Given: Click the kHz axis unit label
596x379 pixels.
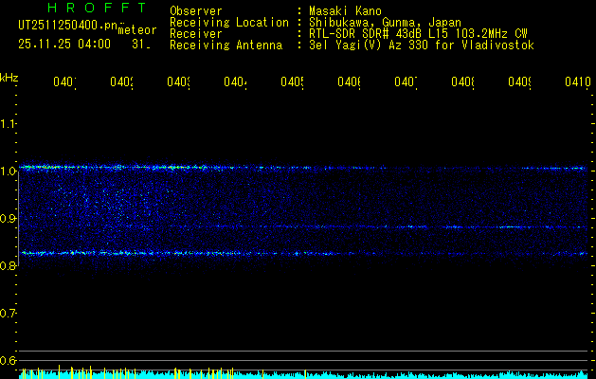Looking at the screenshot, I should click(9, 78).
